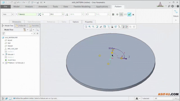Click the 1 item(s) axis collector field
Viewport: 180px width, 101px height.
pyautogui.click(x=27, y=14)
